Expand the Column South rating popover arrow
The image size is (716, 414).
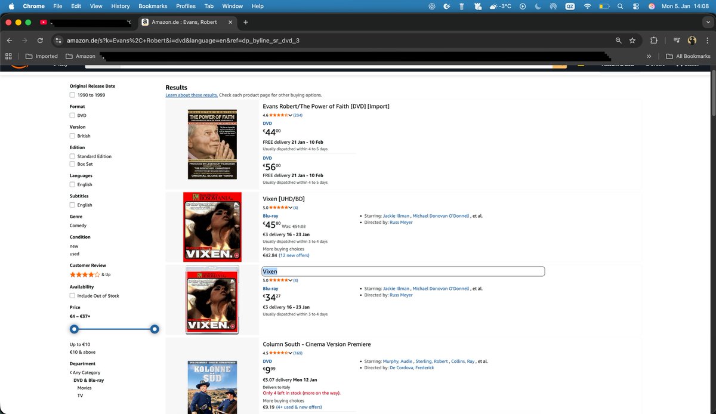click(x=291, y=353)
